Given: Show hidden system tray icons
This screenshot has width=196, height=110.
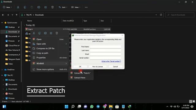Looking at the screenshot, I should point(167,107).
